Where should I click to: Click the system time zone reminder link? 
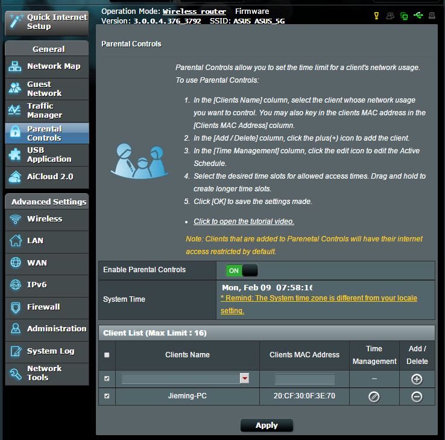(x=319, y=304)
